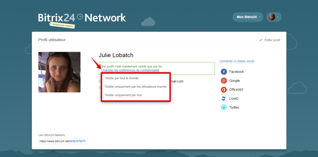Click the Office365 text label
The image size is (318, 157).
236,89
